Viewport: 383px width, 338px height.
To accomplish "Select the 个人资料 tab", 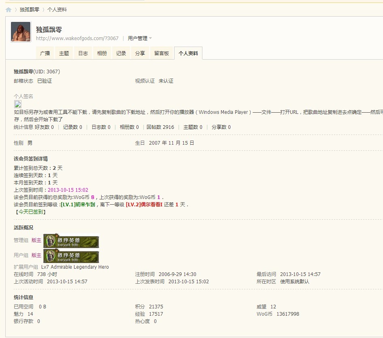I will pyautogui.click(x=188, y=53).
